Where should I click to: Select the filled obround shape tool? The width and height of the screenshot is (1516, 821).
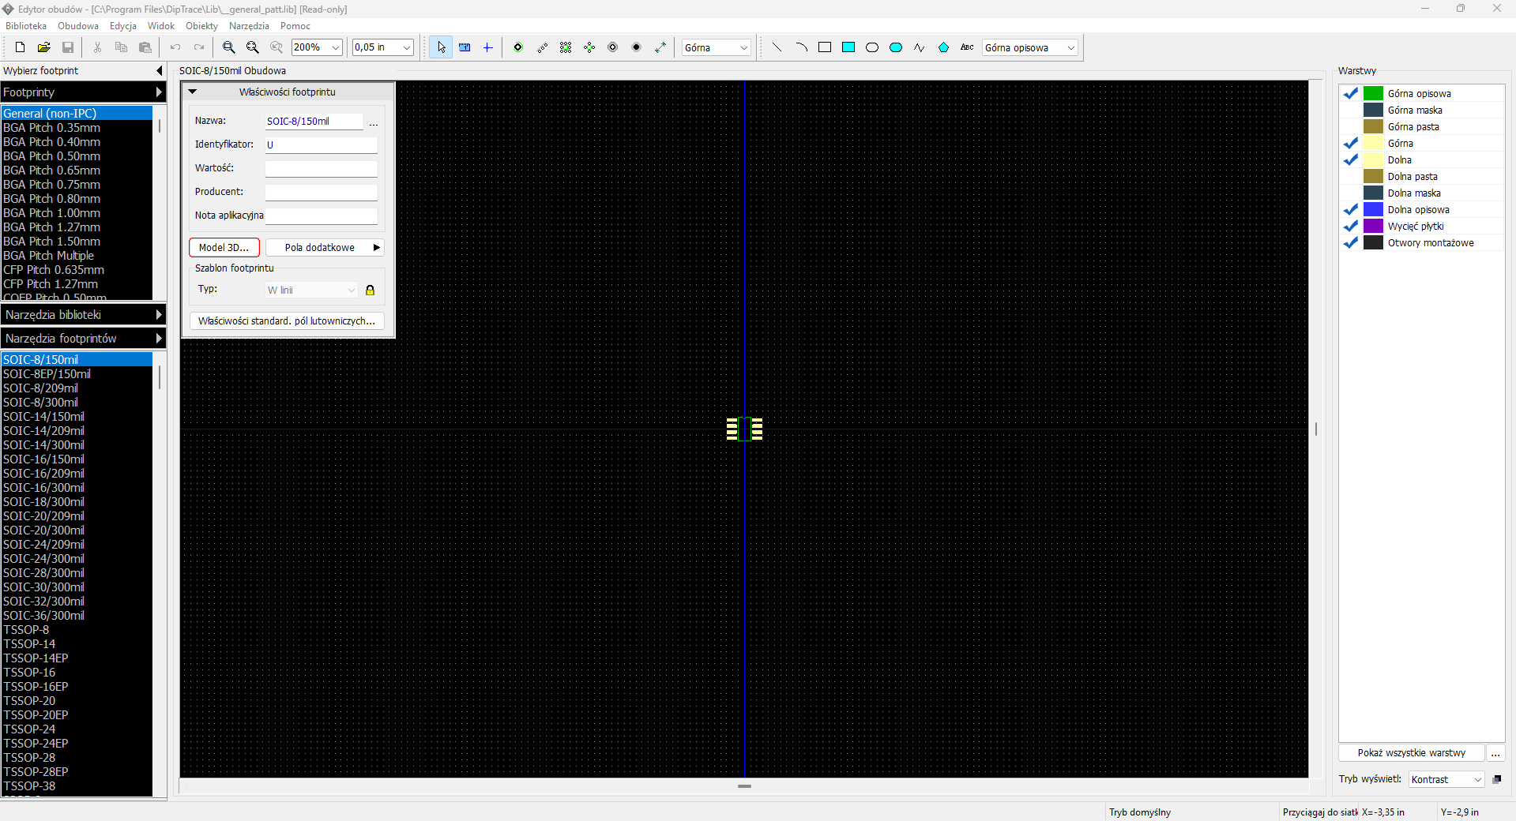click(x=896, y=47)
